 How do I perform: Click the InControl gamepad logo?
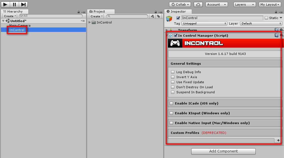(175, 43)
